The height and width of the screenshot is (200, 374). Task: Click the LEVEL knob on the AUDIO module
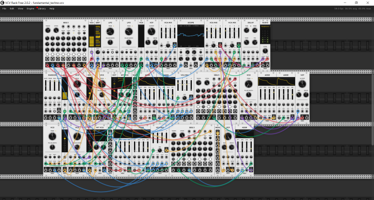coord(265,51)
